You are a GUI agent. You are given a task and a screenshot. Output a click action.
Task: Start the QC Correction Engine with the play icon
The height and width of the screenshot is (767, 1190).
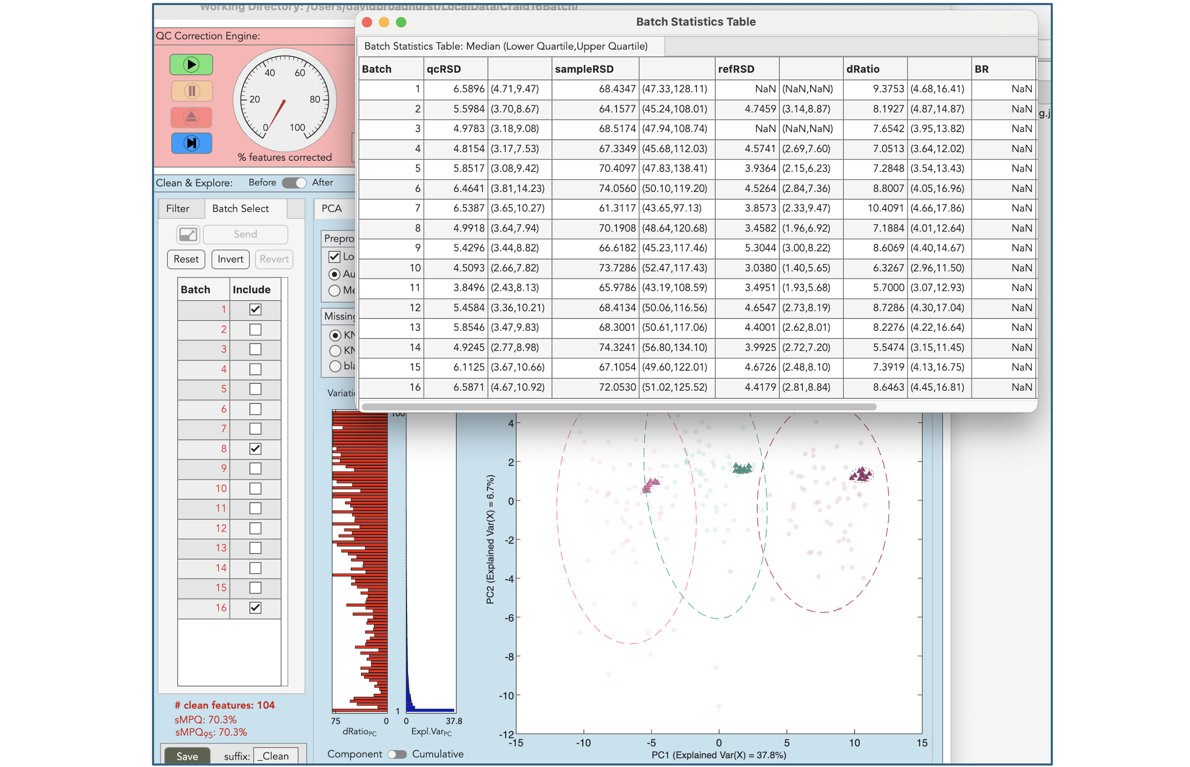pos(190,65)
